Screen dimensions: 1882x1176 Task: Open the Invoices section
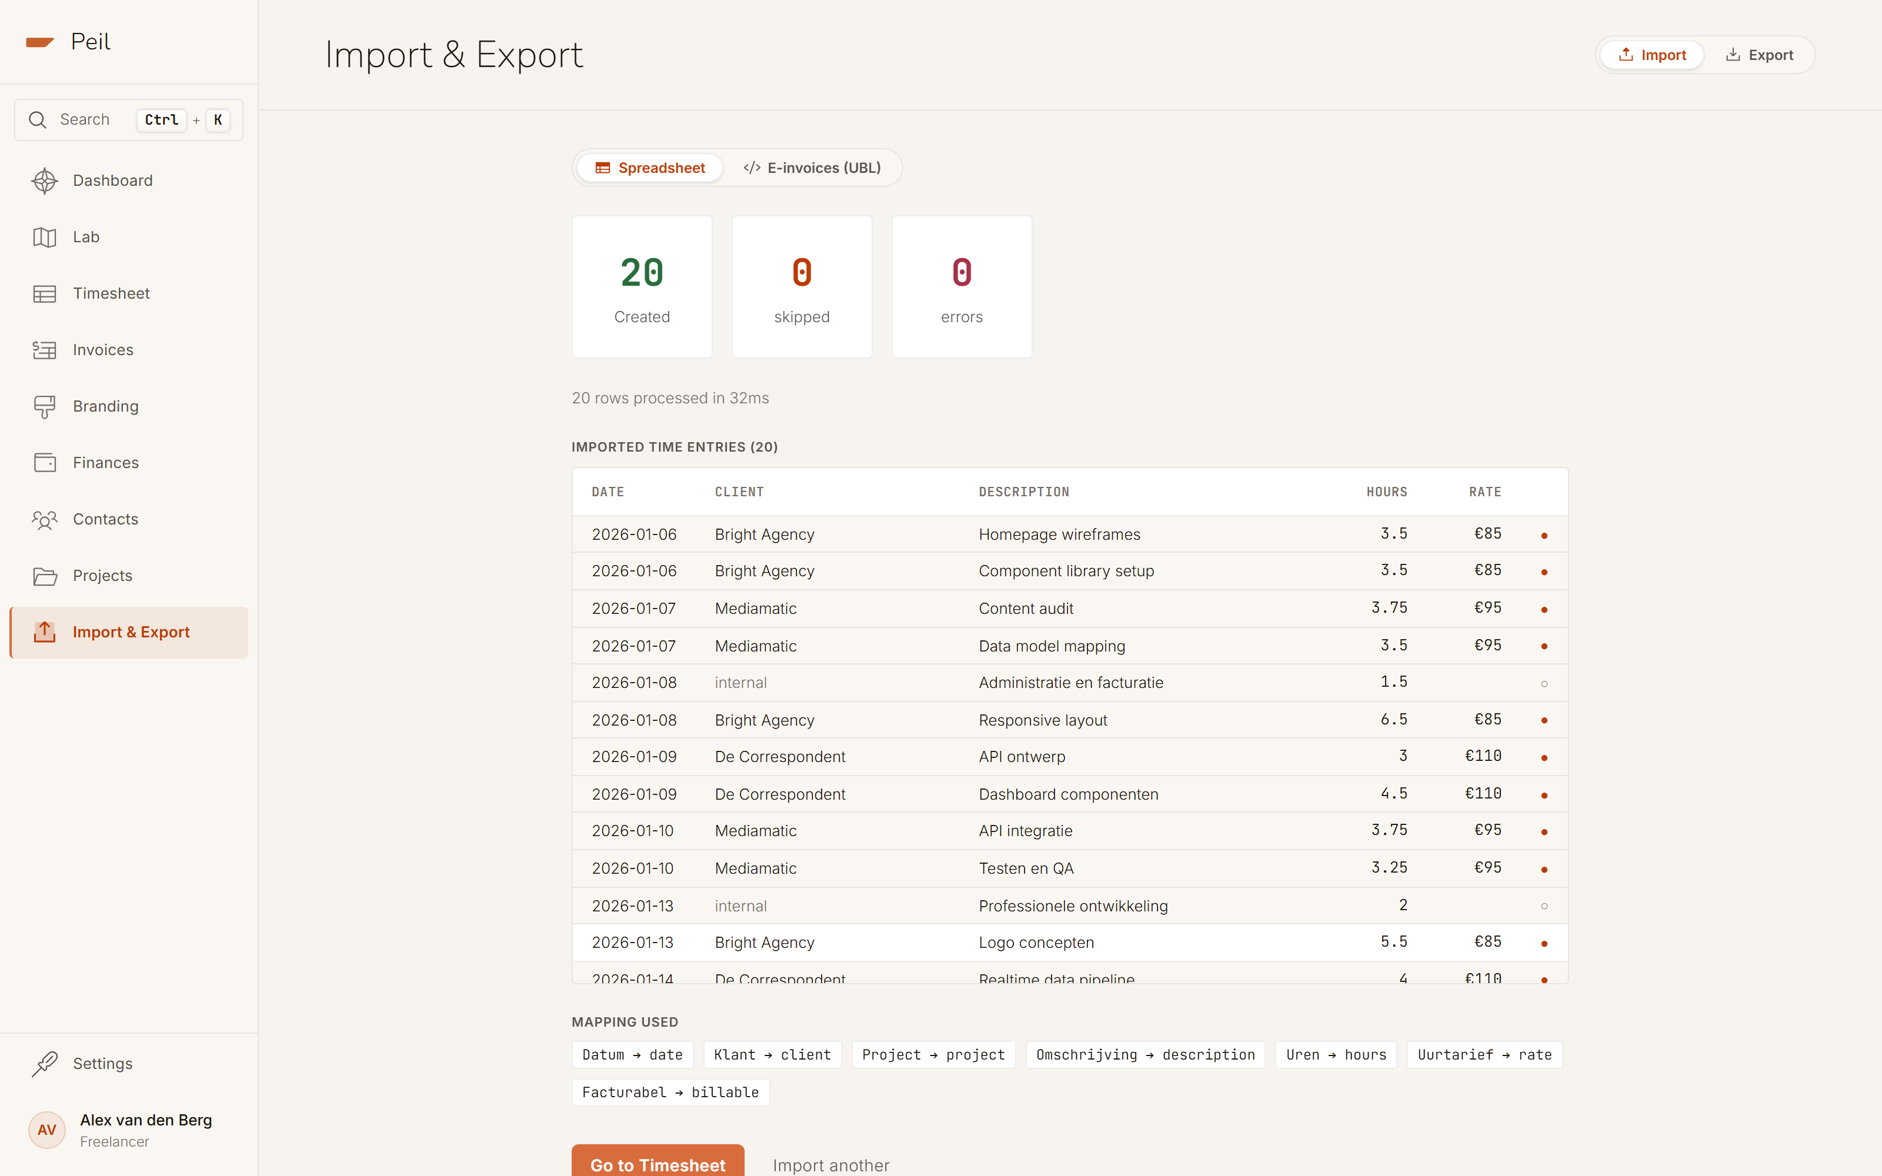(x=128, y=350)
